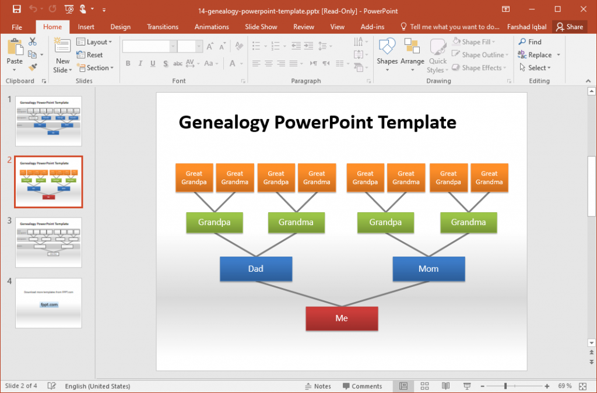Click the Share button
Image resolution: width=597 pixels, height=393 pixels.
point(570,26)
